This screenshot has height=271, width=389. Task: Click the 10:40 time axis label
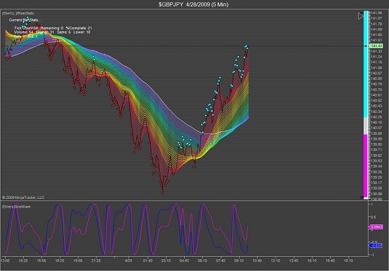(x=257, y=260)
